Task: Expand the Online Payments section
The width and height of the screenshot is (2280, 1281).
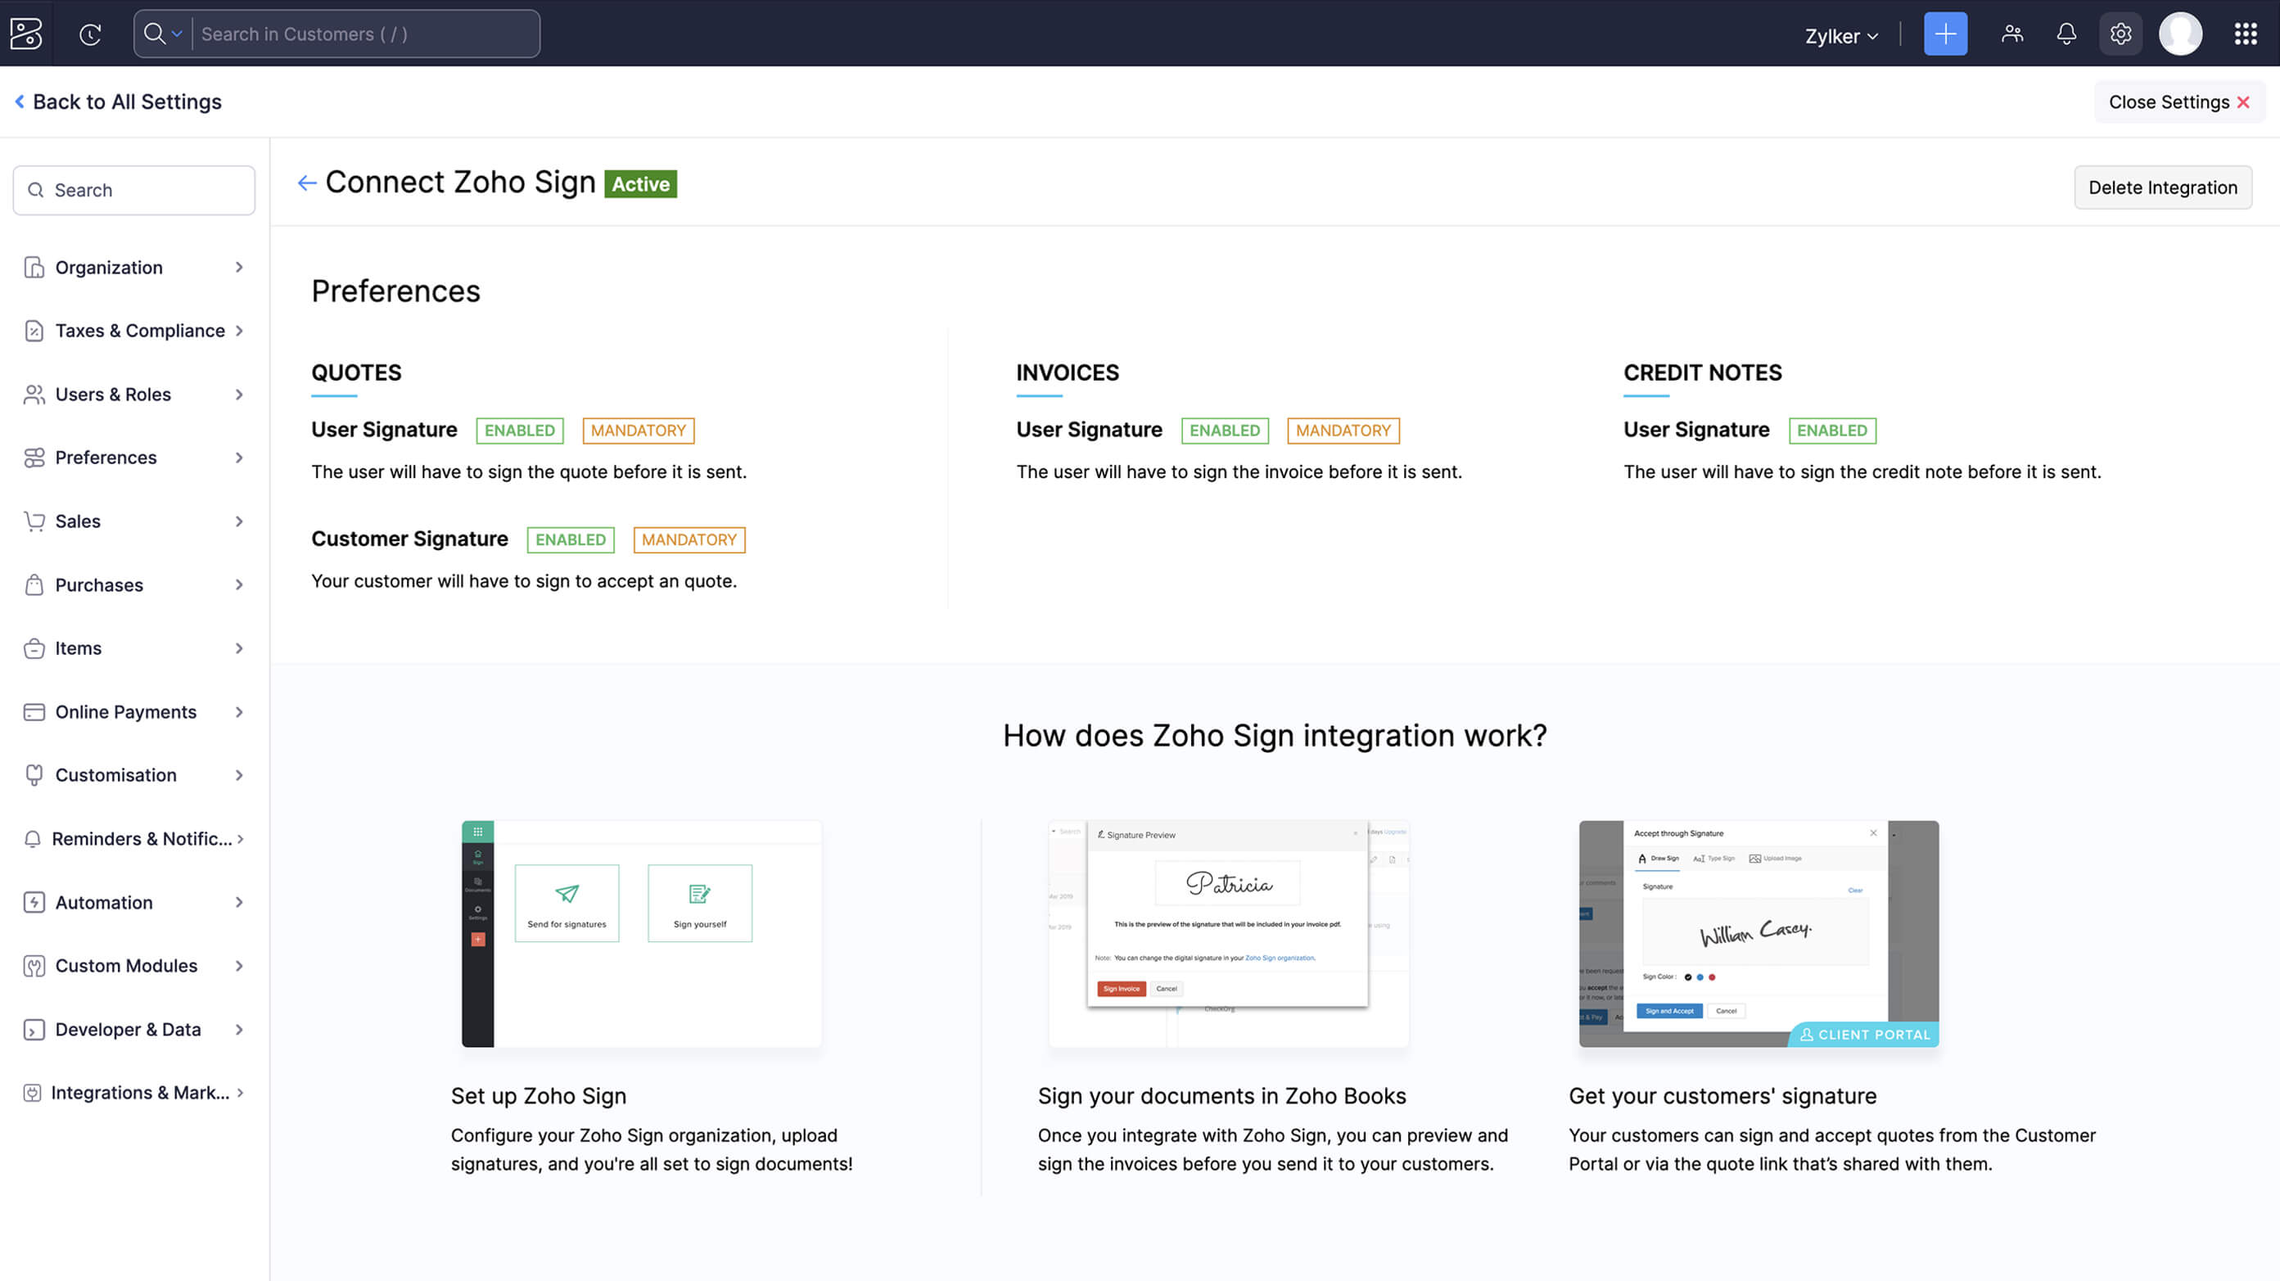Action: pos(133,711)
